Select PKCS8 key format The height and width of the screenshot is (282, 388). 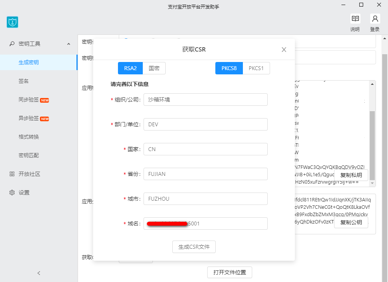pyautogui.click(x=229, y=68)
